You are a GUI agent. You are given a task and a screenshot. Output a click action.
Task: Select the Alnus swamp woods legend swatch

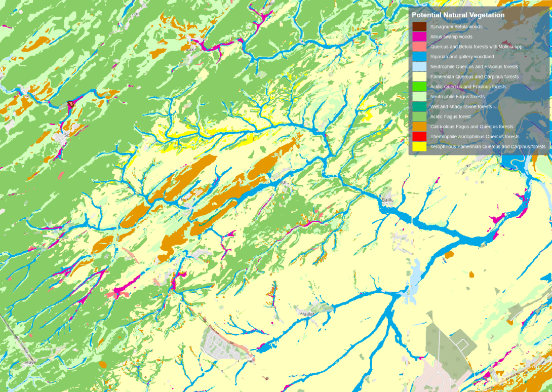(420, 36)
